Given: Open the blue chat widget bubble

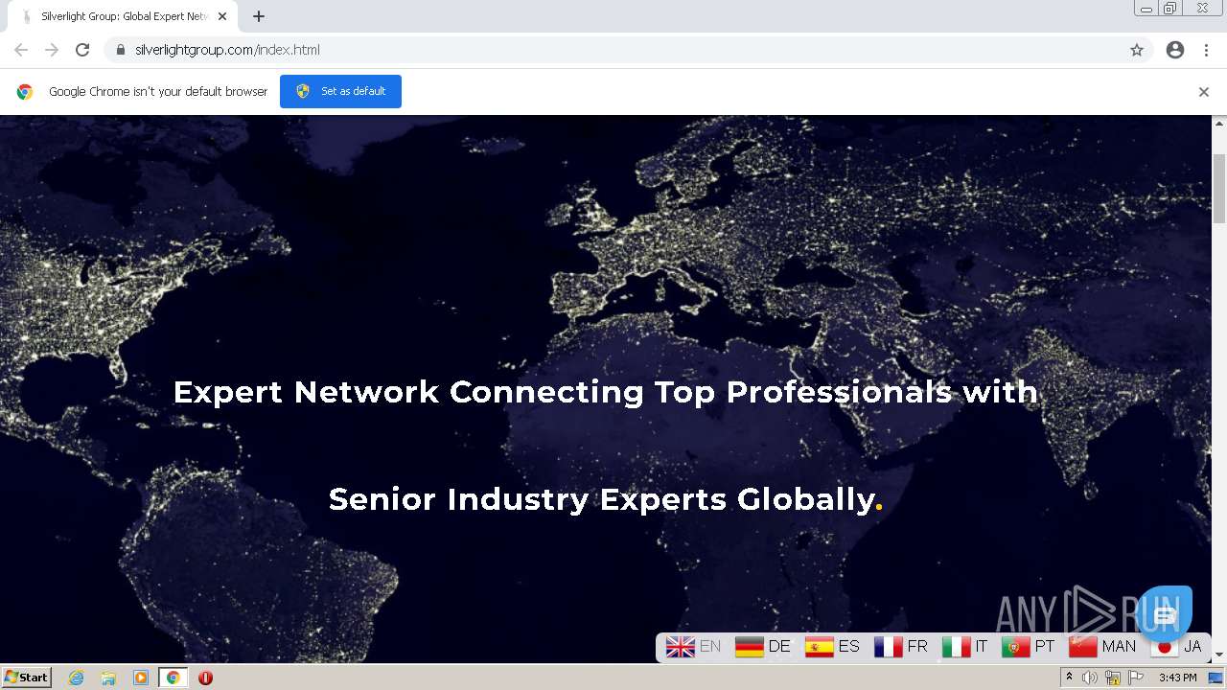Looking at the screenshot, I should click(1165, 613).
